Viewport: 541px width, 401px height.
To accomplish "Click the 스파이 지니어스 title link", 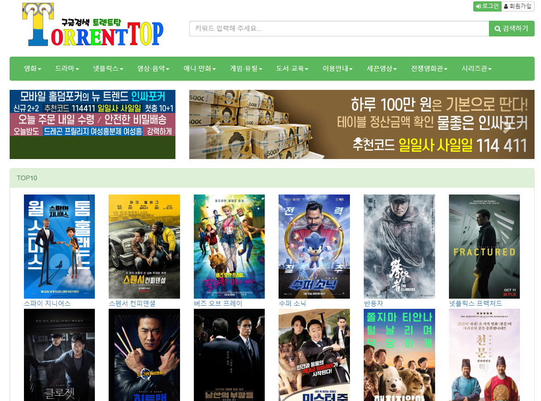I will [47, 304].
